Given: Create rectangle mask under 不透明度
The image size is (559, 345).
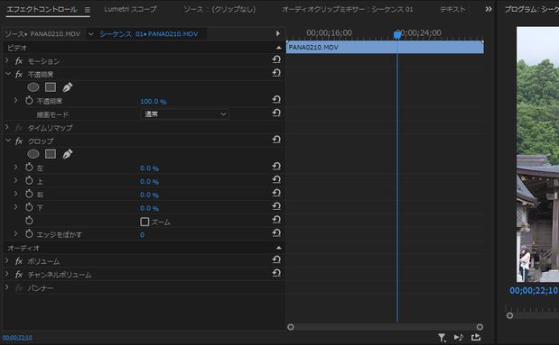Looking at the screenshot, I should click(x=51, y=87).
